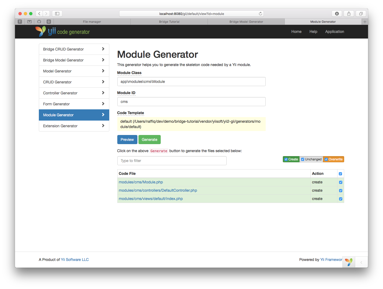Focus the Module ID input field
Image resolution: width=383 pixels, height=289 pixels.
click(x=191, y=102)
